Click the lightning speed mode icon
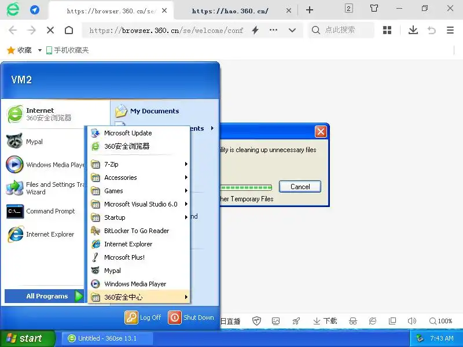This screenshot has height=347, width=463. point(255,30)
